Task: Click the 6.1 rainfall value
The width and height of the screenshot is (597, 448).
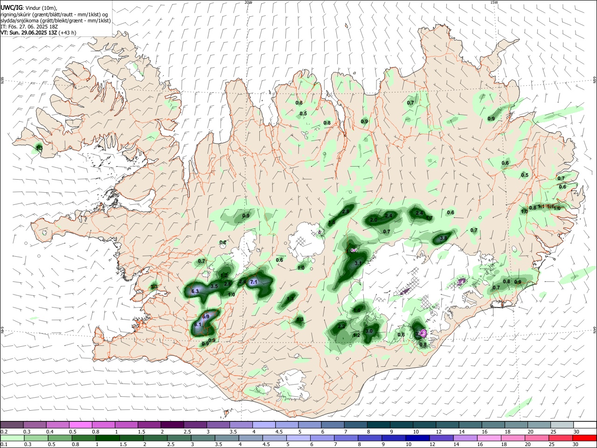Action: (198, 324)
